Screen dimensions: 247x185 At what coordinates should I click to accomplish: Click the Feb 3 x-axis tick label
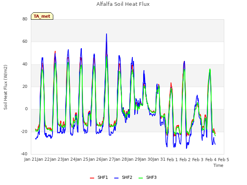point(198,160)
